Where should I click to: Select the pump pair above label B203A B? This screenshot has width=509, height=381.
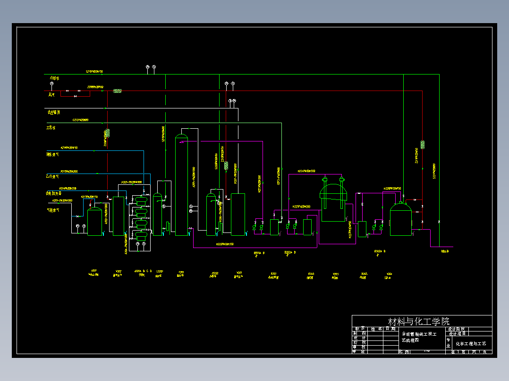tap(378, 226)
